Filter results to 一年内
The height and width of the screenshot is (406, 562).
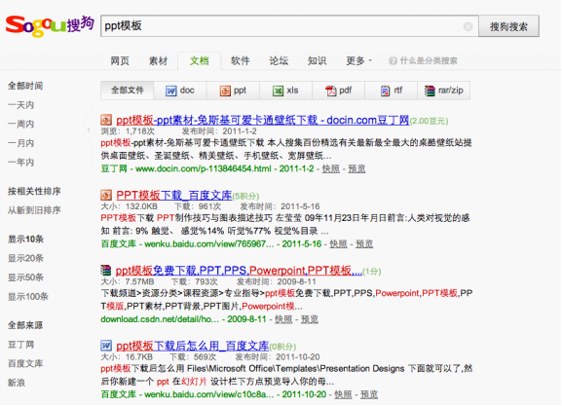pos(20,163)
